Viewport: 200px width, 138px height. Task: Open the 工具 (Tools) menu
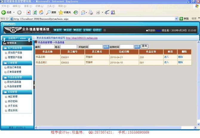[51, 6]
